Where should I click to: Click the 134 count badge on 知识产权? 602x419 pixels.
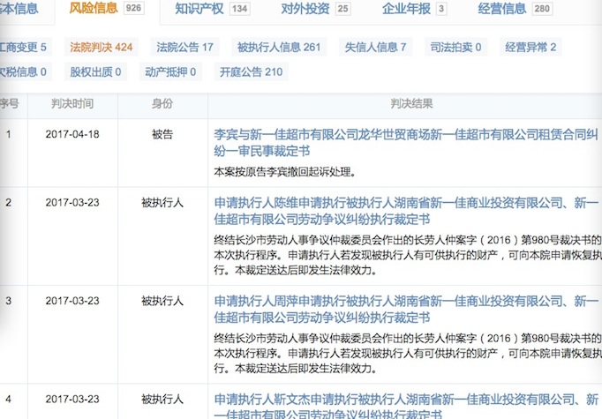[x=239, y=9]
